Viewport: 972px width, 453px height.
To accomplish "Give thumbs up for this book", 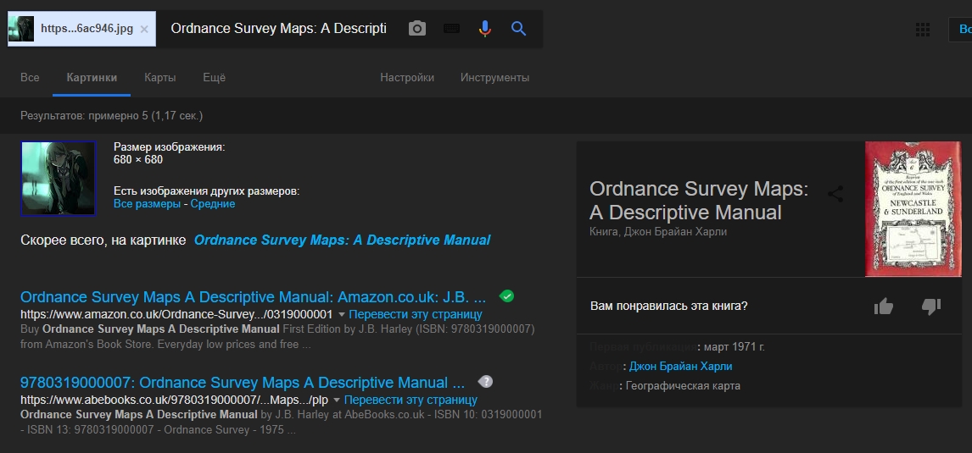I will (883, 306).
